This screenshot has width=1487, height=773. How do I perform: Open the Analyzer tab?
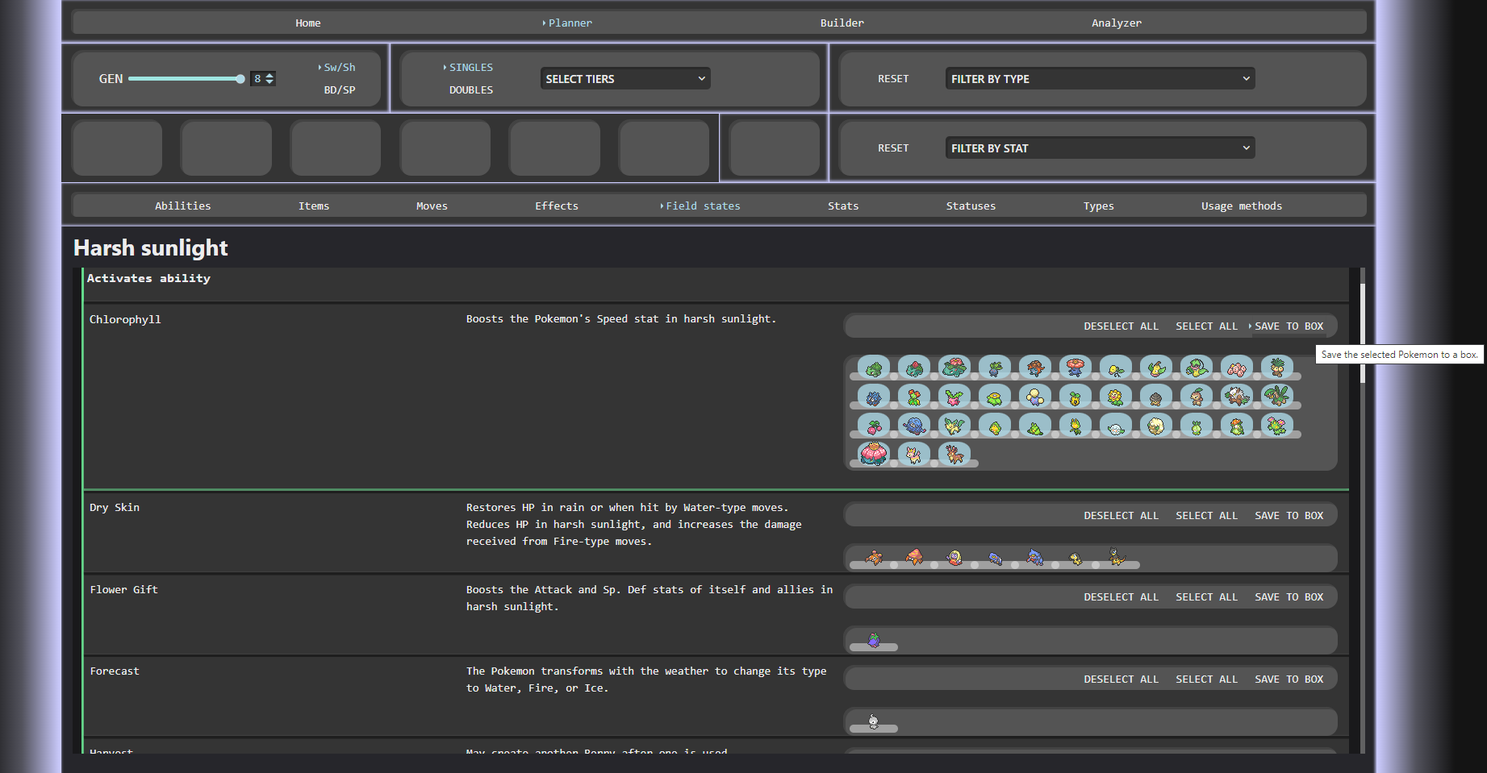(1117, 23)
